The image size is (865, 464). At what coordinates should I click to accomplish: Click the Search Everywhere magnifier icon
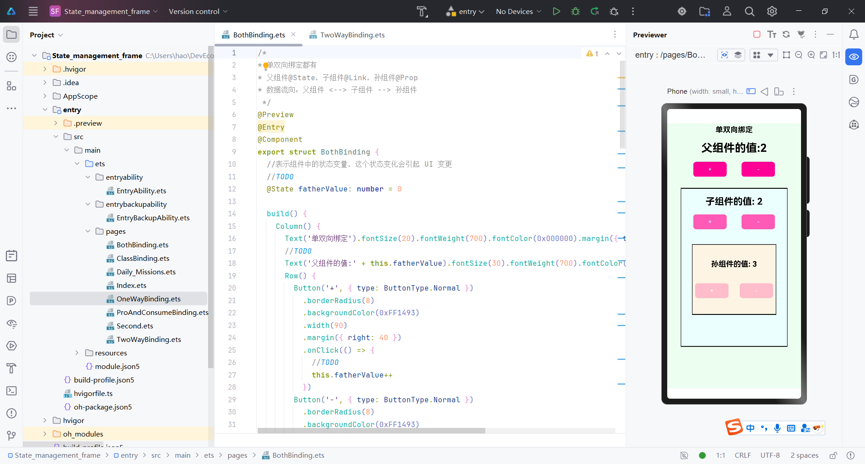click(749, 11)
